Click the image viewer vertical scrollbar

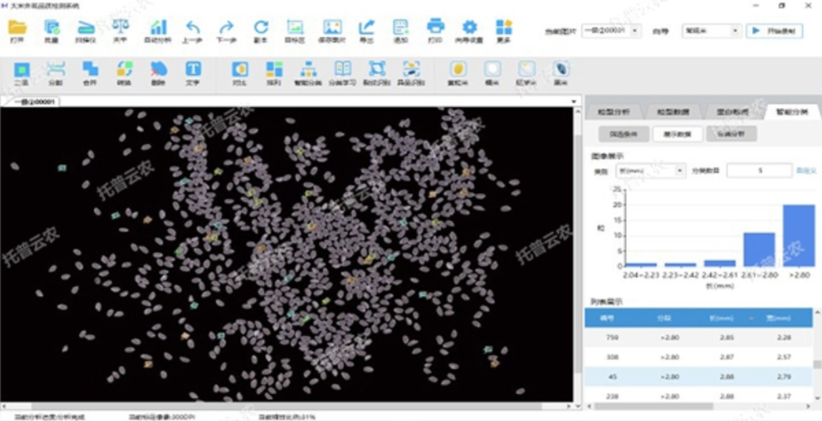point(578,254)
